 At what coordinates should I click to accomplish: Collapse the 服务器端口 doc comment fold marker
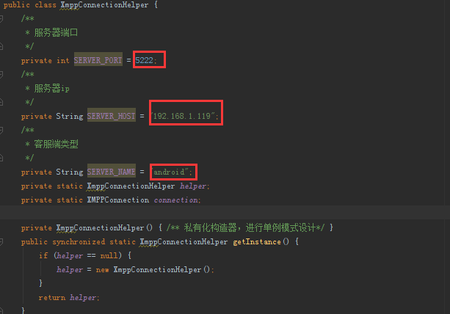(x=1, y=19)
